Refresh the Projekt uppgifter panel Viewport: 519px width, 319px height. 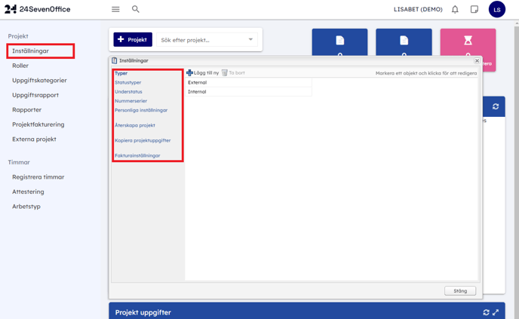click(486, 312)
